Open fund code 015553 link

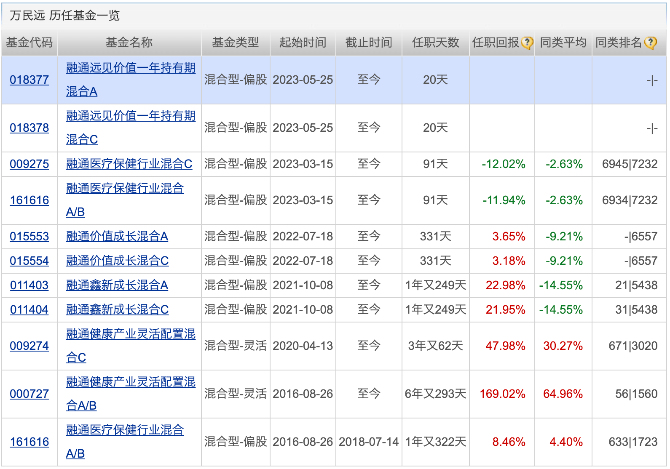tap(29, 236)
